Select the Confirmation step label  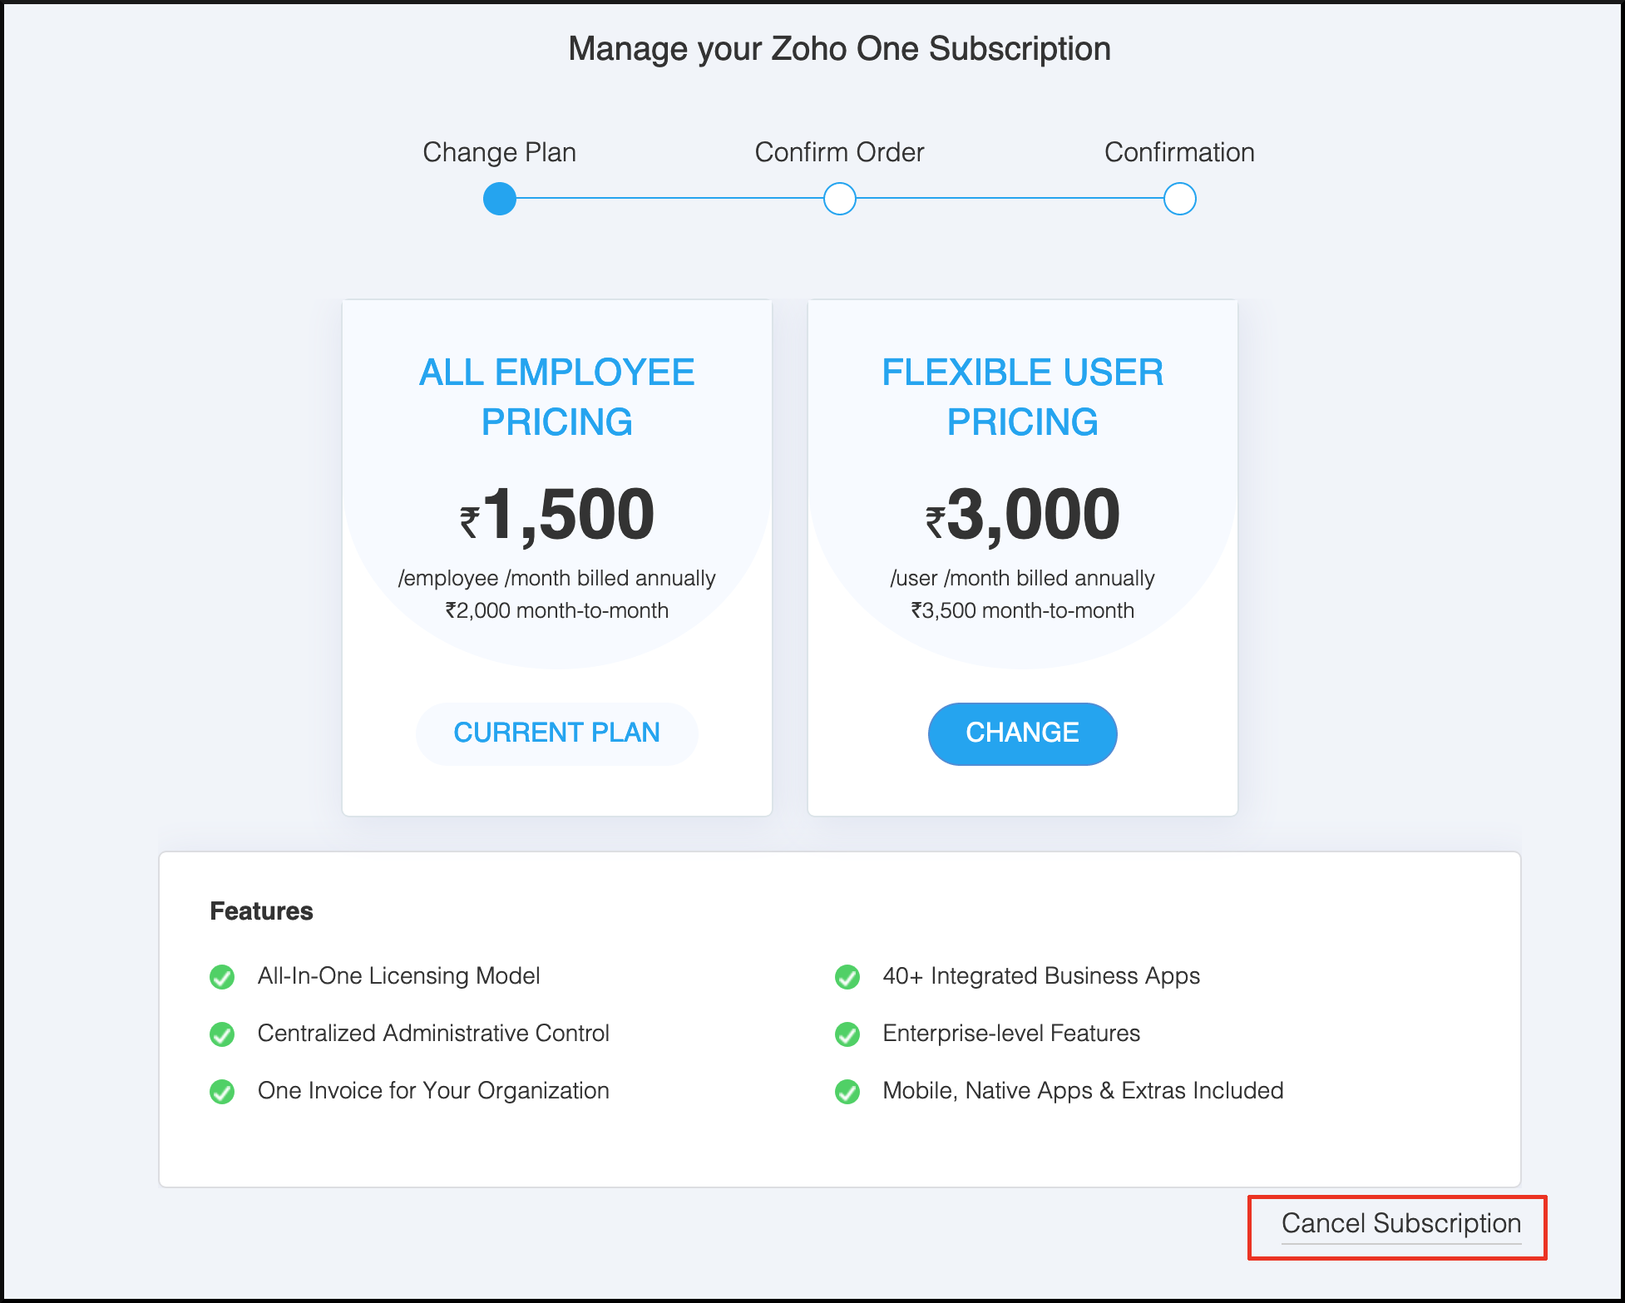pyautogui.click(x=1179, y=152)
